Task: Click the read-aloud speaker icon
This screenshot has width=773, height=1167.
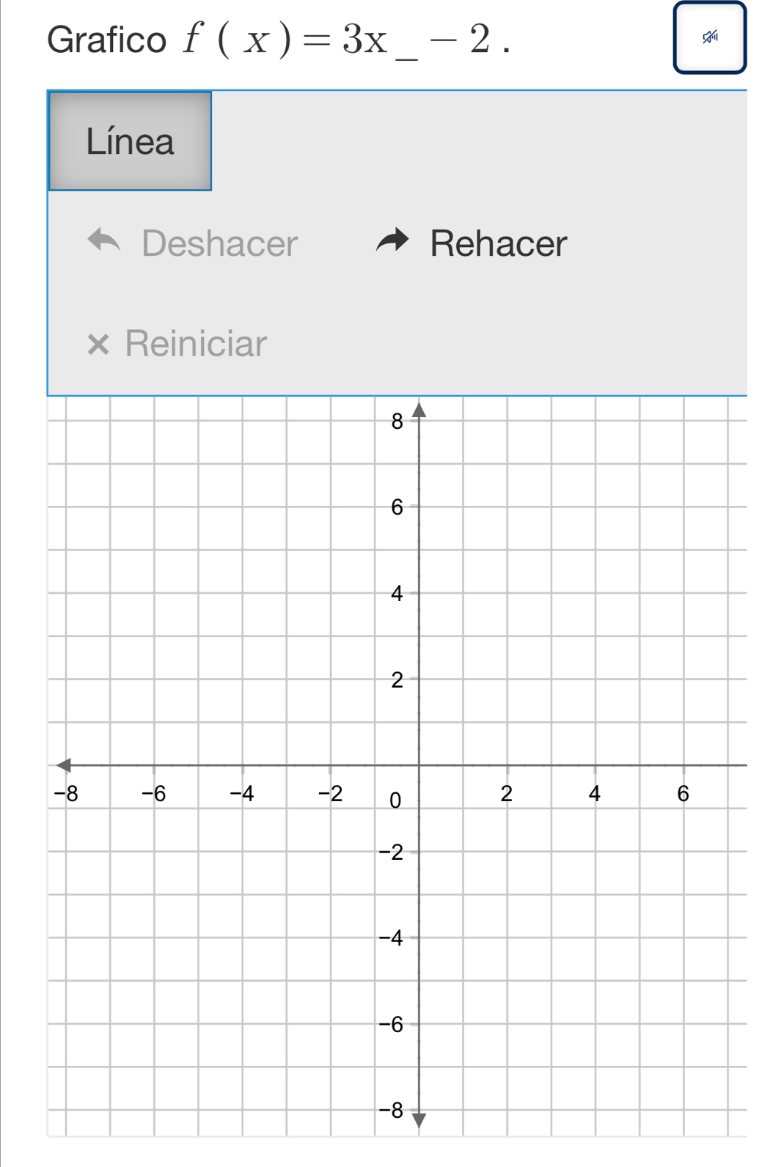Action: coord(709,37)
